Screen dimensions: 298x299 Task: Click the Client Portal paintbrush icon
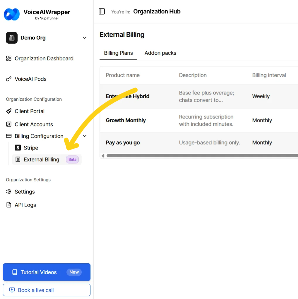coord(9,111)
